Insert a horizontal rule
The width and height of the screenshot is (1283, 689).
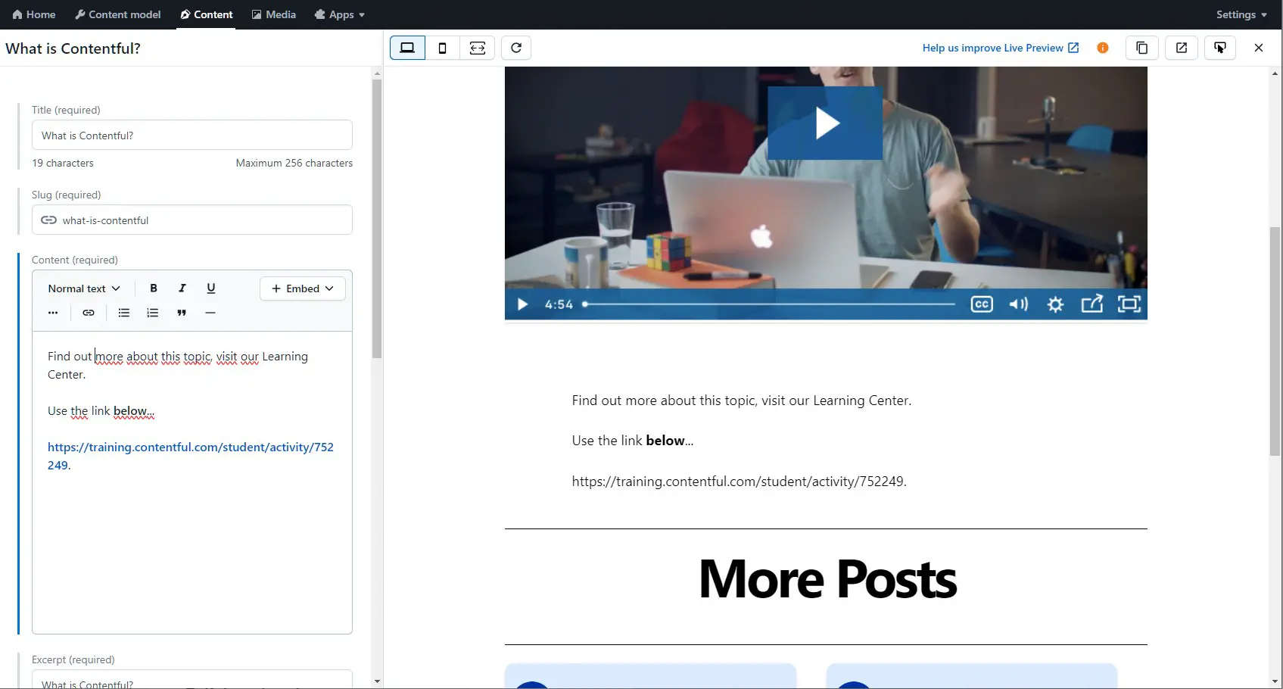210,313
